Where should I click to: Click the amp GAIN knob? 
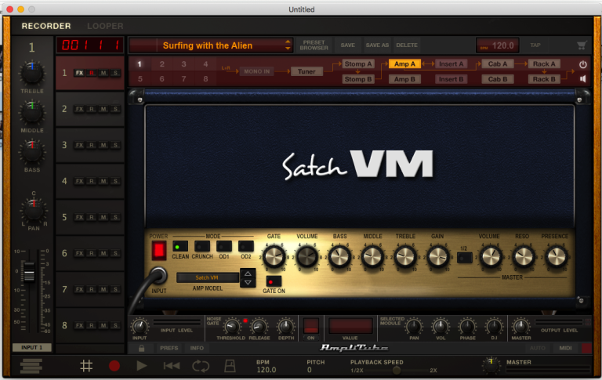coord(437,256)
